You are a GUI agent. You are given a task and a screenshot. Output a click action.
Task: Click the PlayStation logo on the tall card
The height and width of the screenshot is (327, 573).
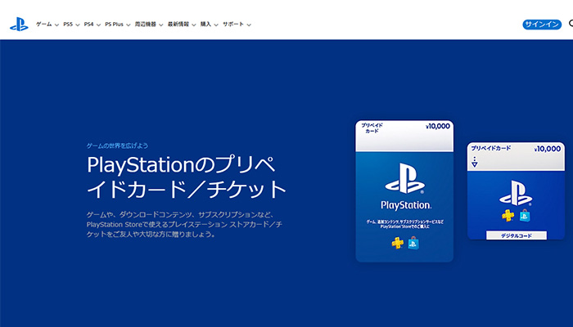[x=405, y=178]
